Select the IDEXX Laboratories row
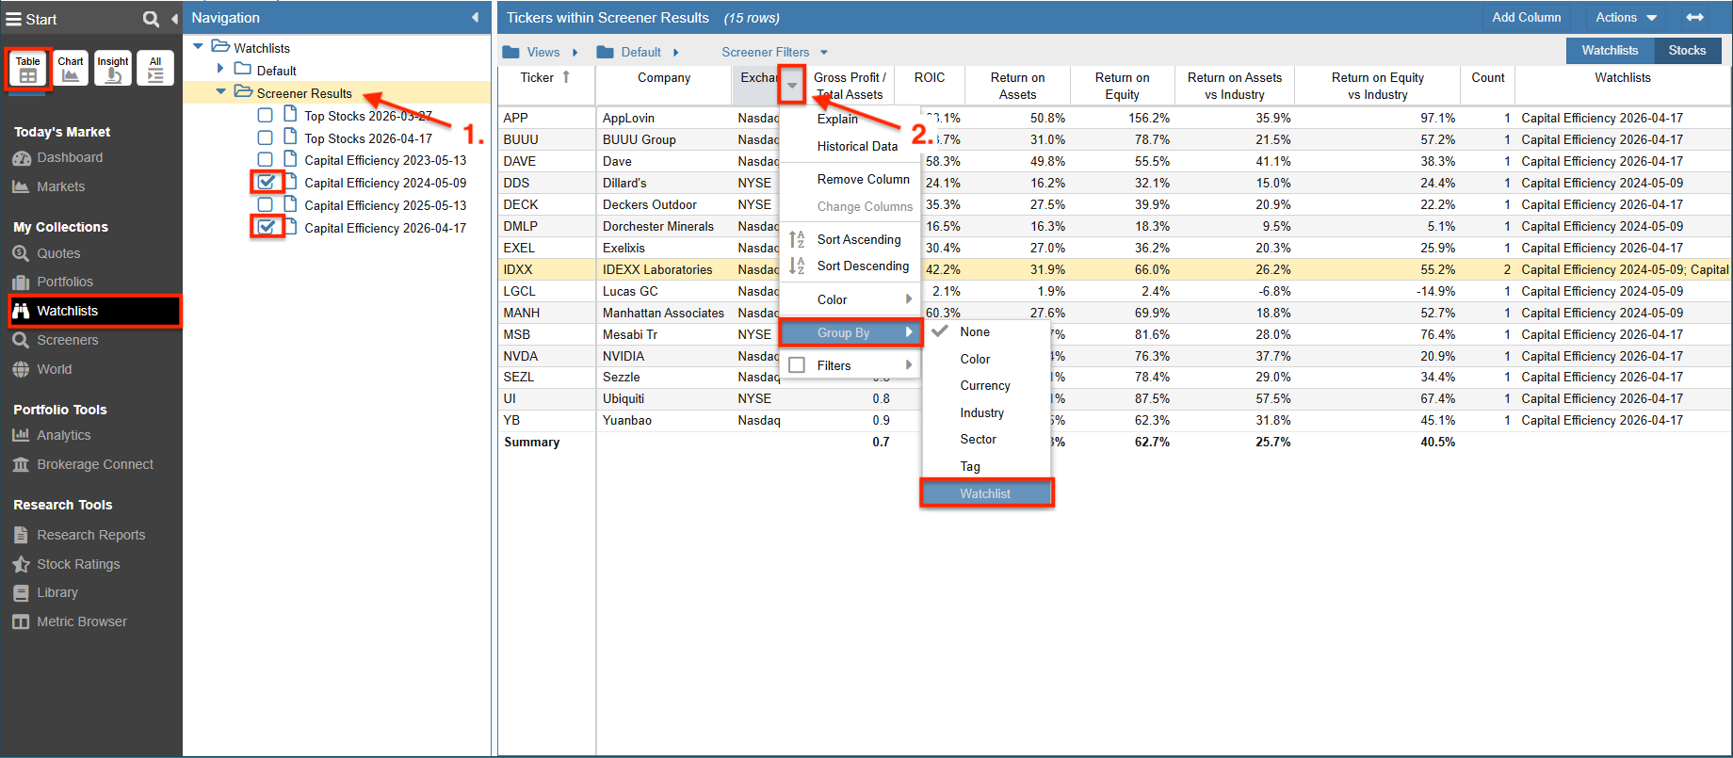The width and height of the screenshot is (1733, 758). point(656,269)
